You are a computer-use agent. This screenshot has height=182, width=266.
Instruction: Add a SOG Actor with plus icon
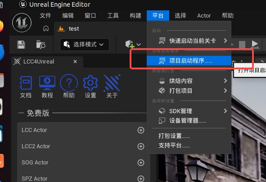[140, 163]
